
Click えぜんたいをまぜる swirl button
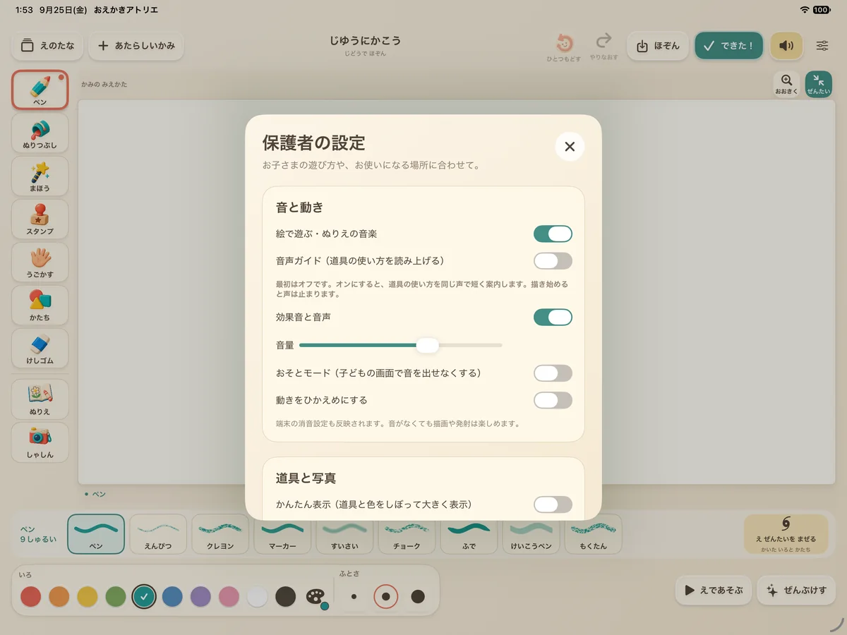coord(786,534)
